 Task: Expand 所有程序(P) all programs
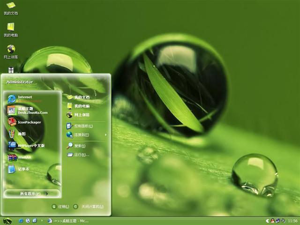tap(32, 194)
